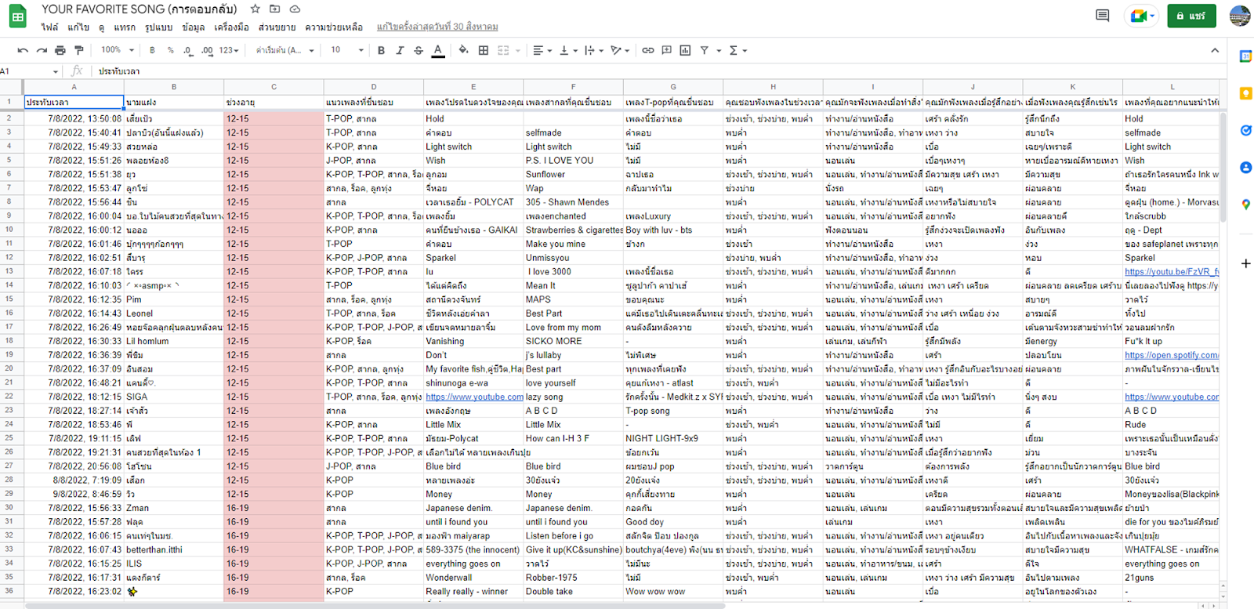Toggle bold formatting
This screenshot has width=1254, height=609.
click(381, 50)
